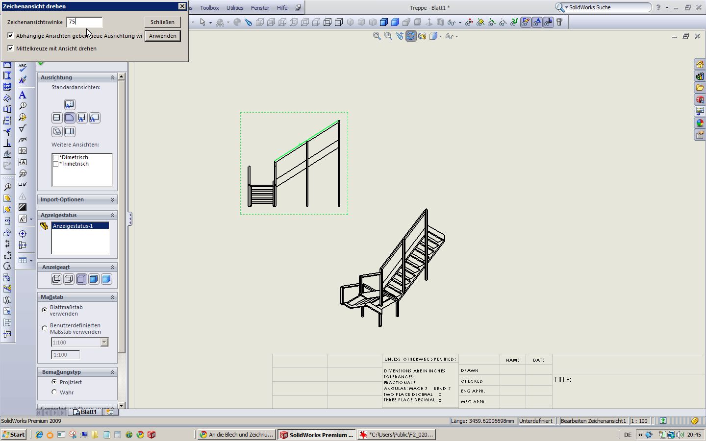
Task: Open the Design Library icon in task pane
Action: pos(700,76)
